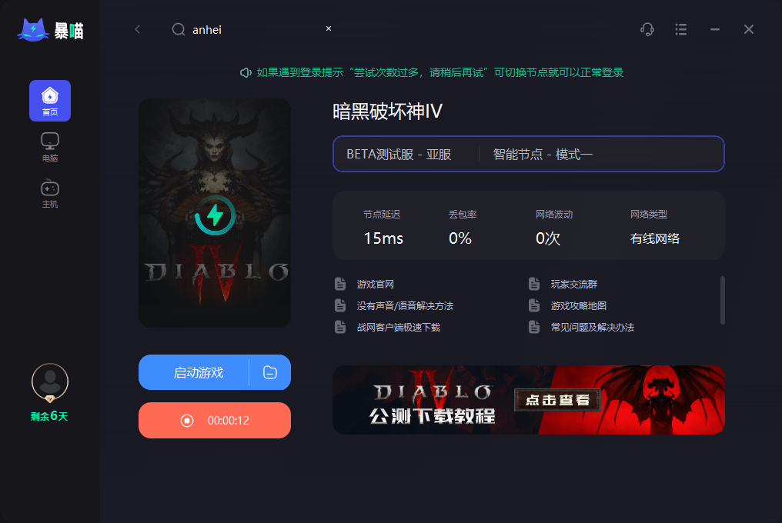
Task: Click the speaker announcement icon
Action: pyautogui.click(x=246, y=73)
